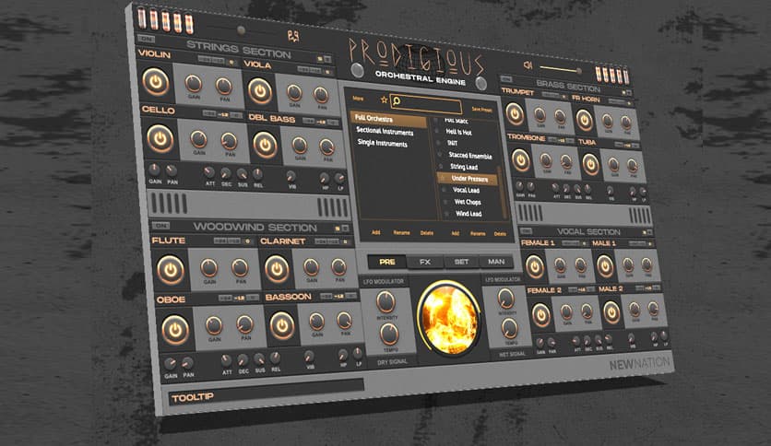Open the SET tab
The image size is (771, 446).
pos(461,262)
